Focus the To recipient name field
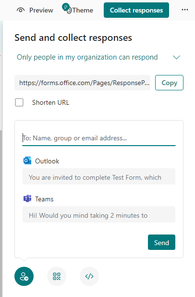This screenshot has width=195, height=297. [x=99, y=138]
